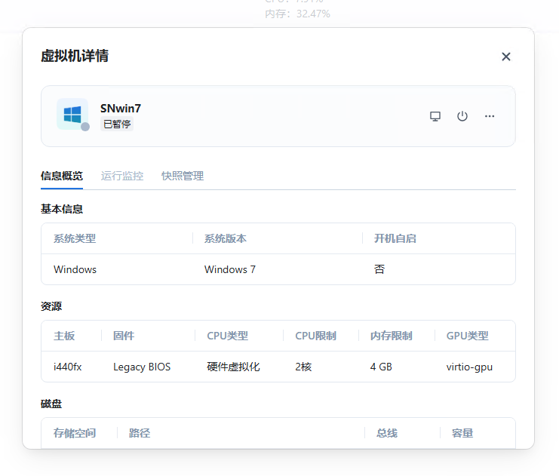The image size is (559, 476).
Task: Select the 信息概览 tab
Action: (x=62, y=176)
